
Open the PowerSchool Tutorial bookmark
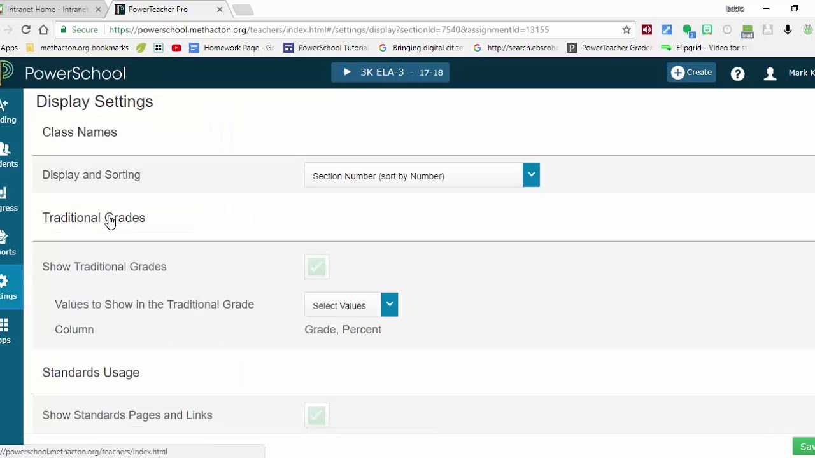click(326, 48)
